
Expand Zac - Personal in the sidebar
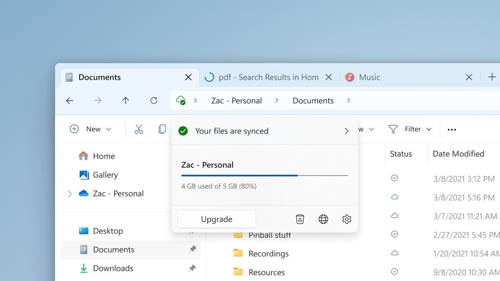tap(70, 194)
